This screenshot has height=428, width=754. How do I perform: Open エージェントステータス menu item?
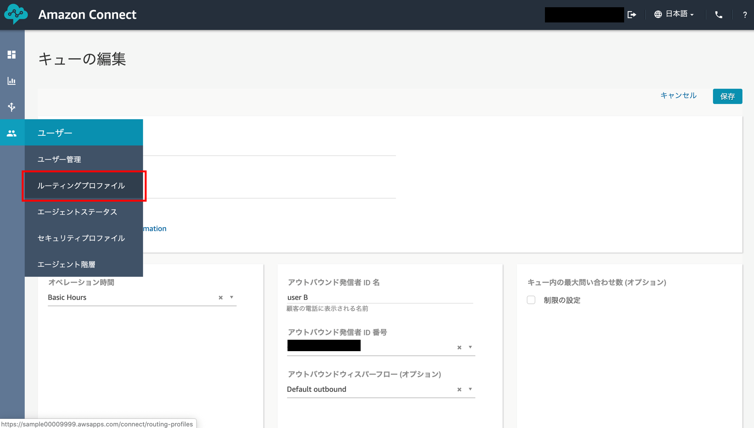click(x=84, y=212)
